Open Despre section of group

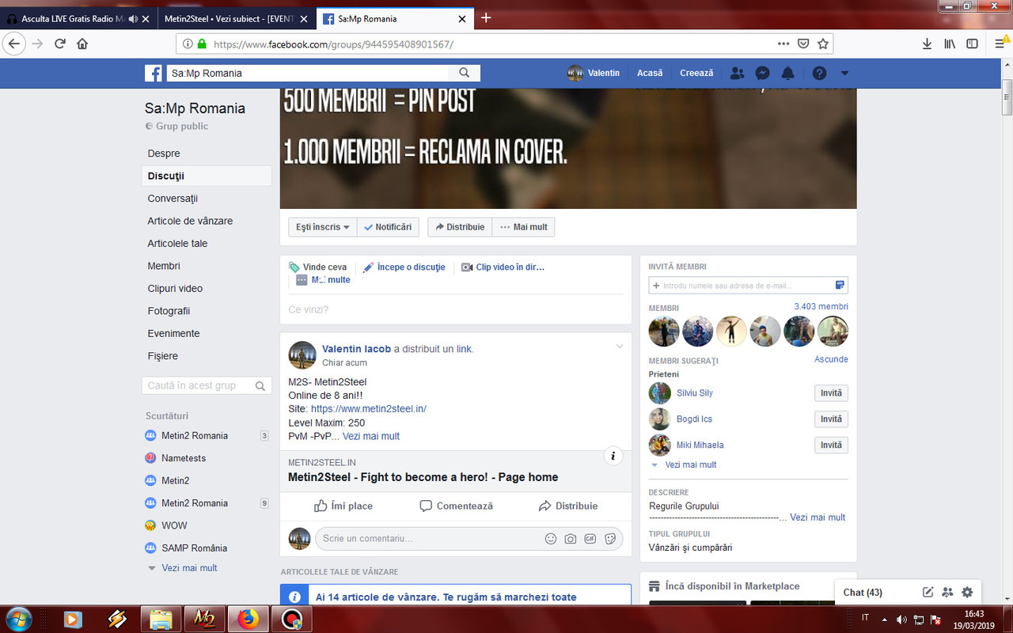point(164,154)
